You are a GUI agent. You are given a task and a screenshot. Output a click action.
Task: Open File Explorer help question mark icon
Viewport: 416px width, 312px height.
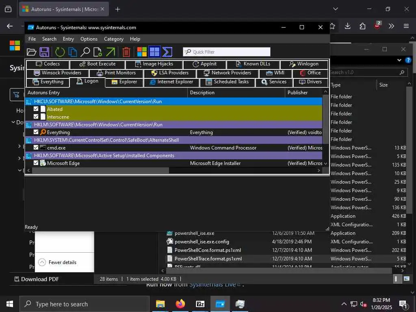pos(408,60)
